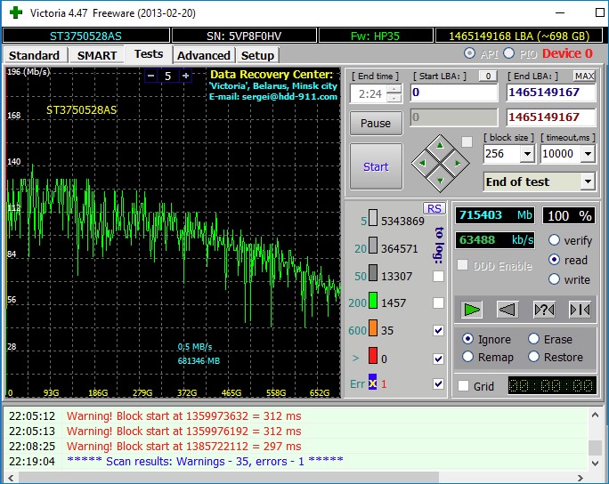
Task: Click the left arrow on the diamond pad
Action: pyautogui.click(x=421, y=163)
